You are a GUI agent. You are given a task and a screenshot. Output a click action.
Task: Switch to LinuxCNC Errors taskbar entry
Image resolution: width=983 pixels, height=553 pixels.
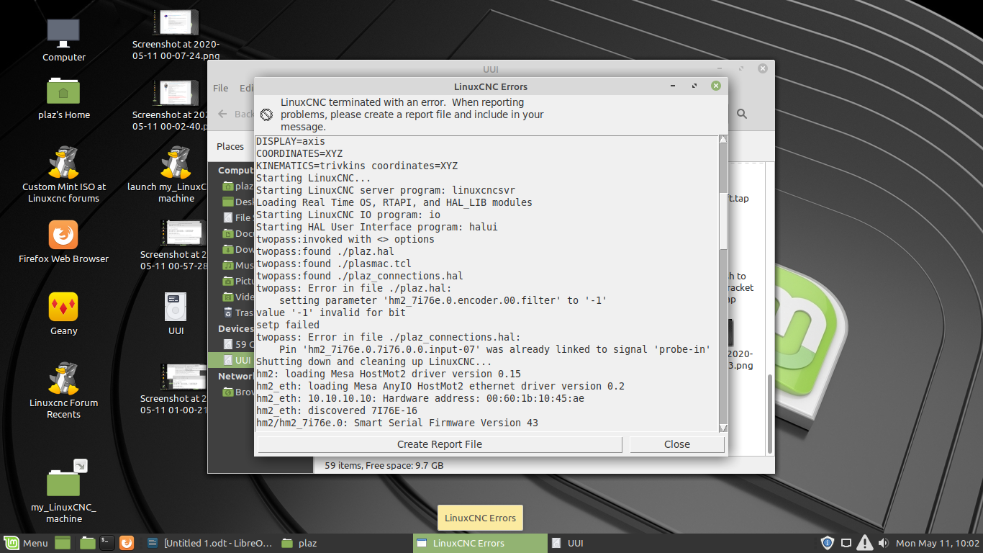tap(480, 543)
